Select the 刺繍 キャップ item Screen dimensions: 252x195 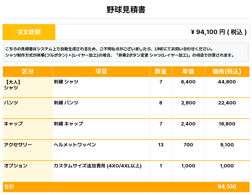point(68,124)
